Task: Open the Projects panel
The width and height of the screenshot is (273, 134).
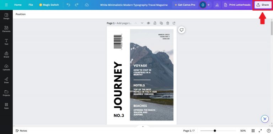Action: (x=6, y=93)
